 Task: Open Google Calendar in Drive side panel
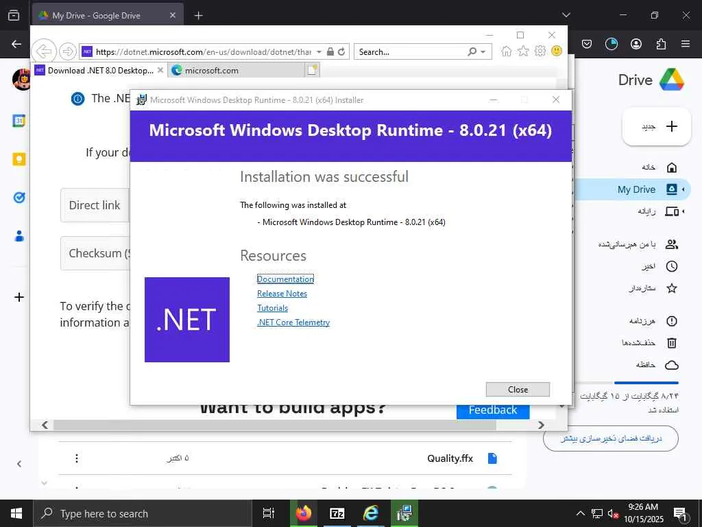[x=19, y=121]
